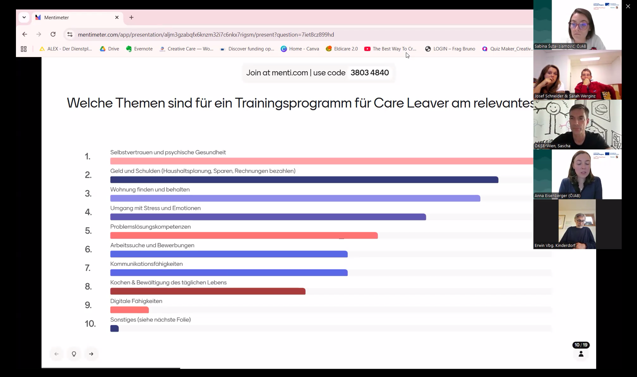Click the lightbulb icon in presentation controls
Image resolution: width=637 pixels, height=377 pixels.
coord(74,354)
